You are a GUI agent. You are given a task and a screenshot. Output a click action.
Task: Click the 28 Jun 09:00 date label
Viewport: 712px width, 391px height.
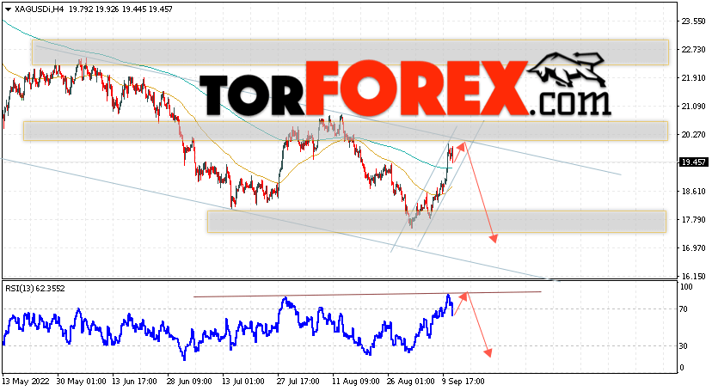[189, 382]
